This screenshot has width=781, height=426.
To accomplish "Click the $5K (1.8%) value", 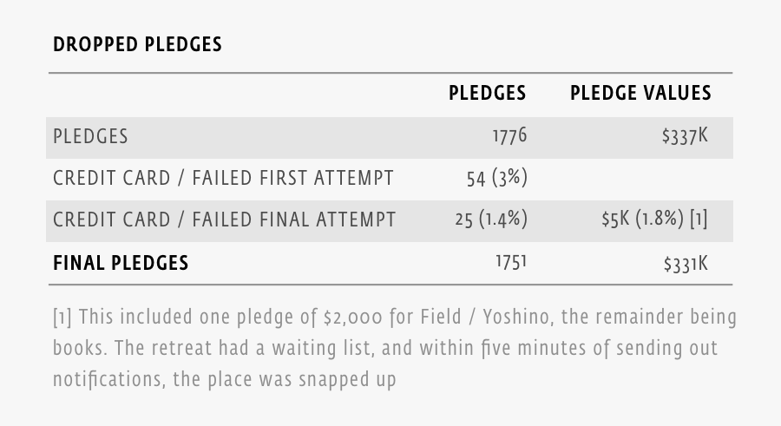I will coord(642,220).
